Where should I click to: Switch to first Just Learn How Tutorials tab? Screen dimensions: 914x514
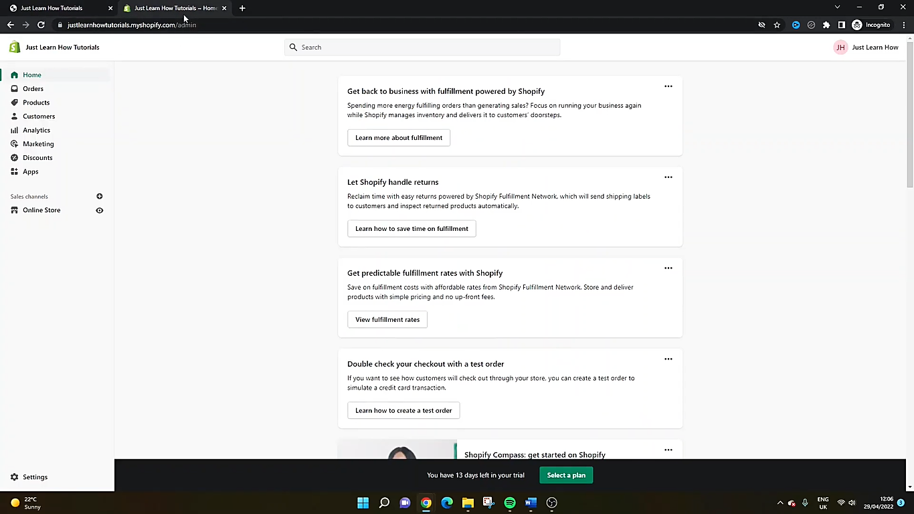(60, 8)
